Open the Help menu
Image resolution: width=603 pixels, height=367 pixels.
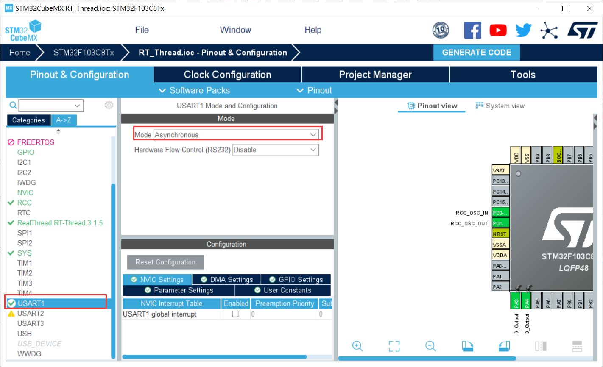click(x=313, y=30)
